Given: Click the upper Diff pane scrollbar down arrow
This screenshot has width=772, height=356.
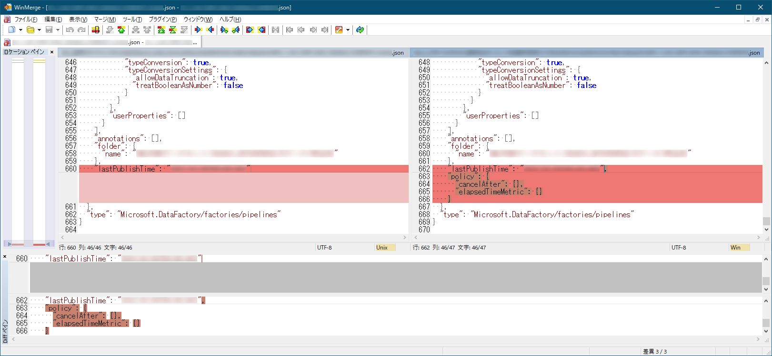Looking at the screenshot, I should (766, 289).
